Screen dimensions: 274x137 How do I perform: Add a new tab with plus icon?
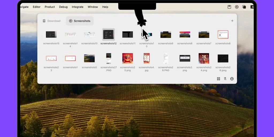232,21
